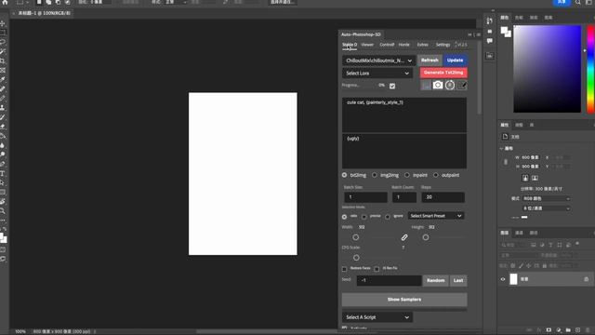Click the lock icon on the background layer
Image resolution: width=595 pixels, height=335 pixels.
(587, 279)
